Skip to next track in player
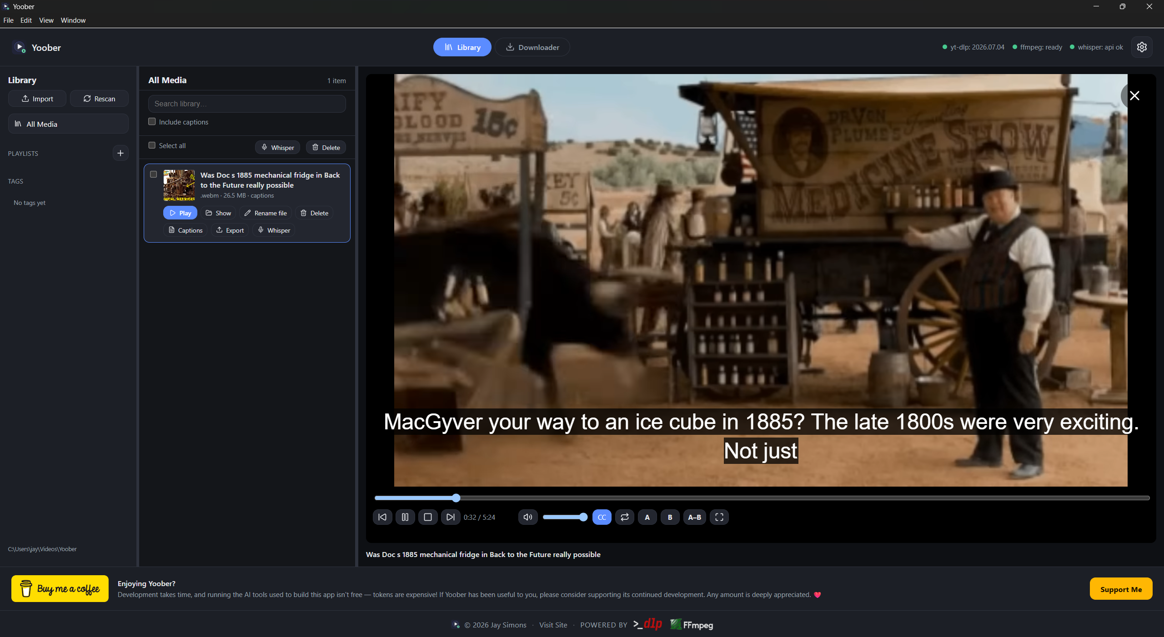The width and height of the screenshot is (1164, 637). (x=451, y=517)
